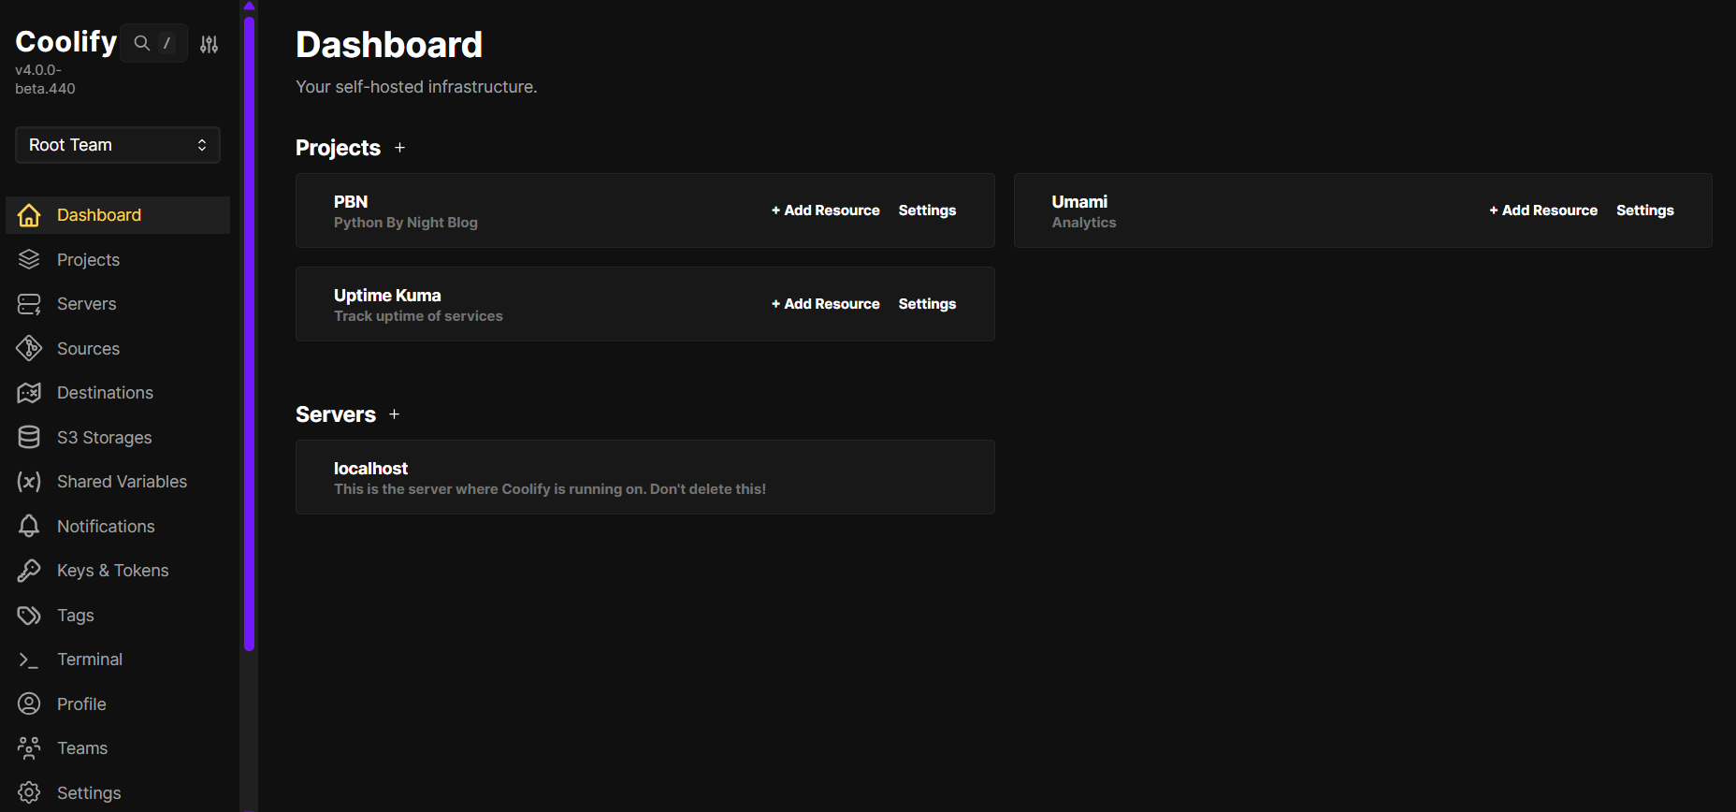Click "Python By Night Blog" description
Image resolution: width=1736 pixels, height=812 pixels.
tap(406, 223)
